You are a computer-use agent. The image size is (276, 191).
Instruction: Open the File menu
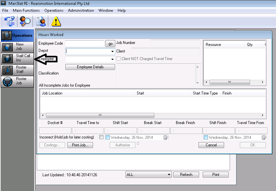click(5, 11)
